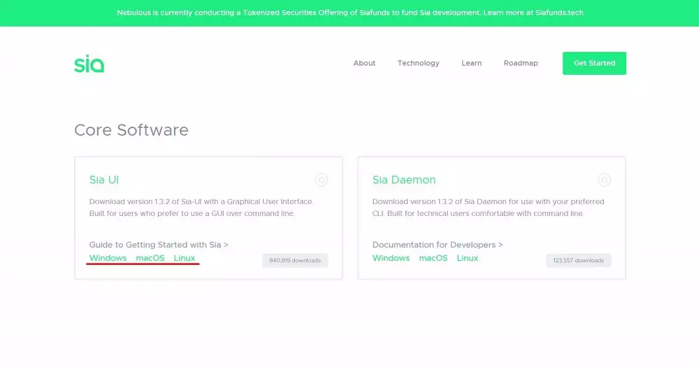Open Guide to Getting Started with Sia
The image size is (699, 367).
pos(159,245)
